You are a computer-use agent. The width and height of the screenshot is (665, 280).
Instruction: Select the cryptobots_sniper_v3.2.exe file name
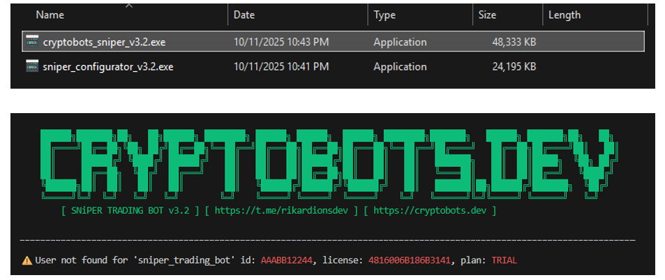point(104,43)
